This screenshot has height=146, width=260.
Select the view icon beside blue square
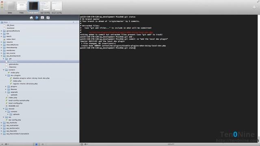pyautogui.click(x=42, y=144)
